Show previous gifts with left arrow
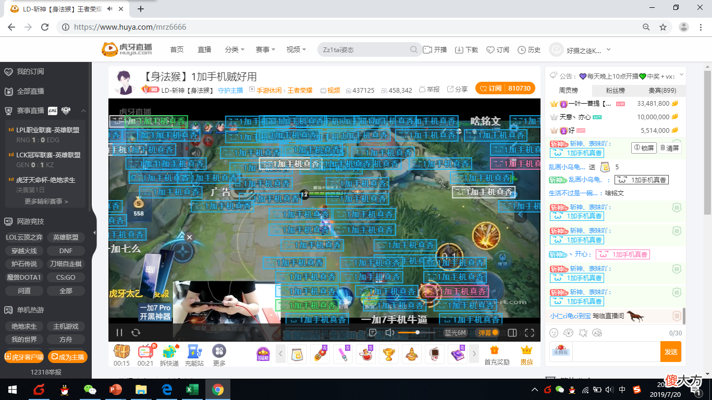The height and width of the screenshot is (400, 712). click(x=280, y=354)
